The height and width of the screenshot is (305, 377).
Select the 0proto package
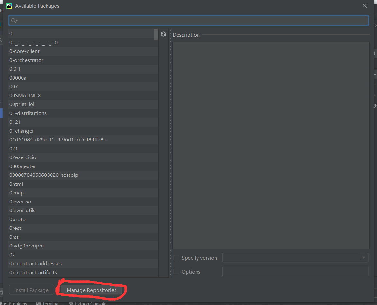[83, 219]
